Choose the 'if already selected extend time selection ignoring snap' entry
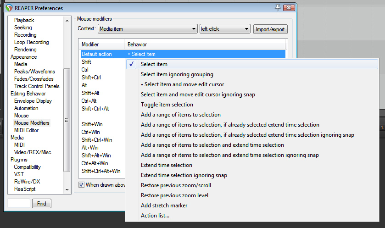Image resolution: width=385 pixels, height=228 pixels. [252, 134]
